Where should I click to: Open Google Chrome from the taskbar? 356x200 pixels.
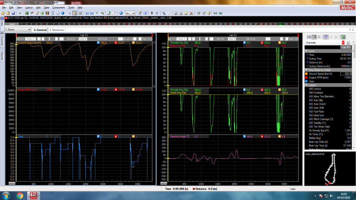(20, 195)
